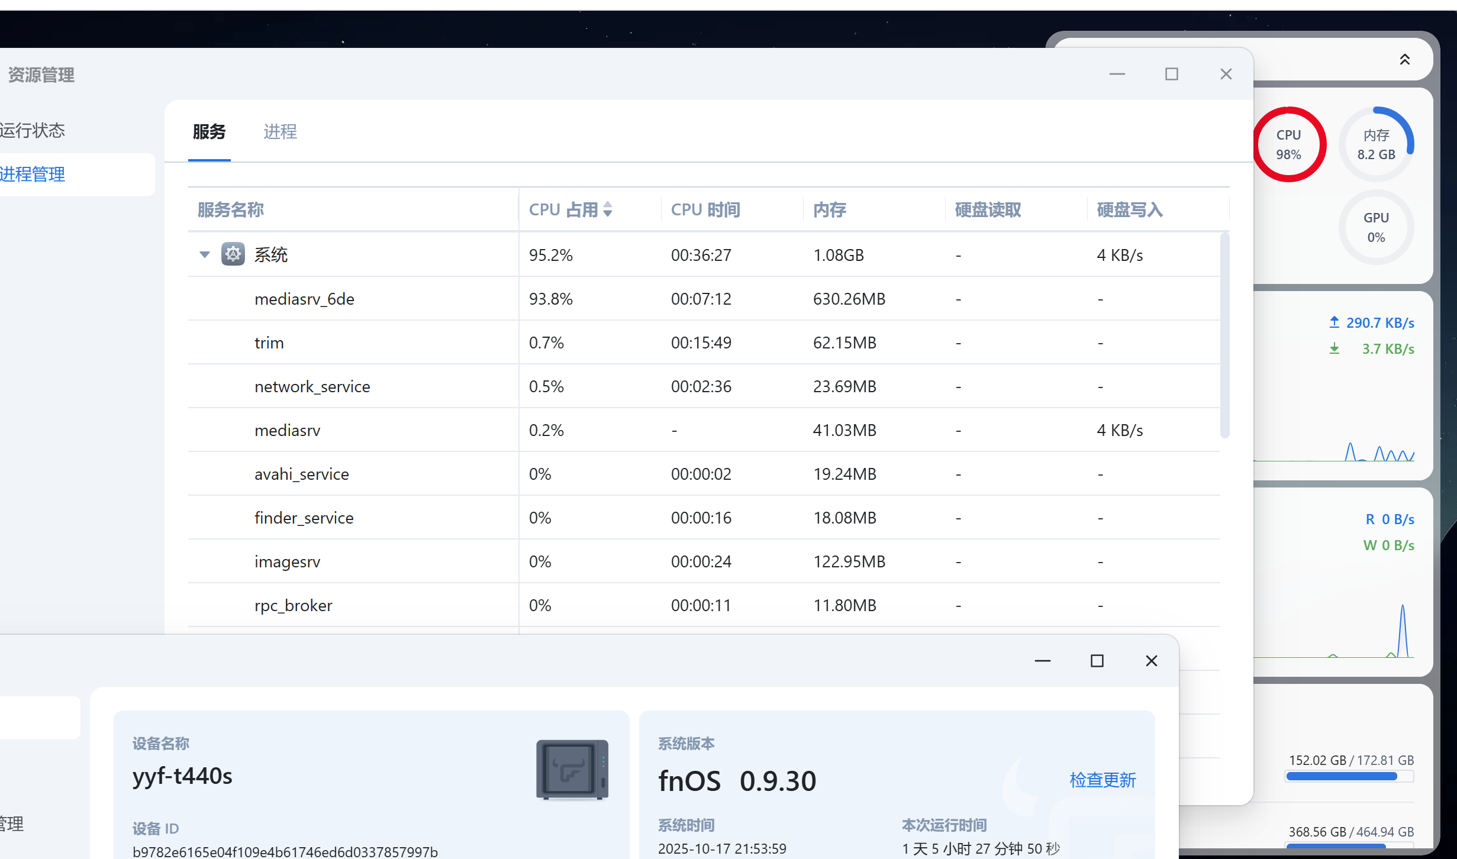Click the 服务名称 column header
This screenshot has width=1457, height=859.
pyautogui.click(x=231, y=209)
